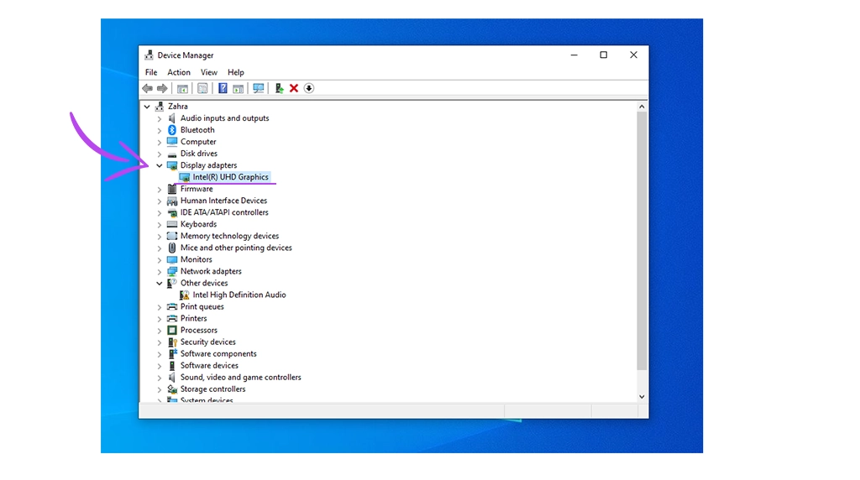The width and height of the screenshot is (860, 480).
Task: Expand the Disk drives node
Action: [159, 154]
